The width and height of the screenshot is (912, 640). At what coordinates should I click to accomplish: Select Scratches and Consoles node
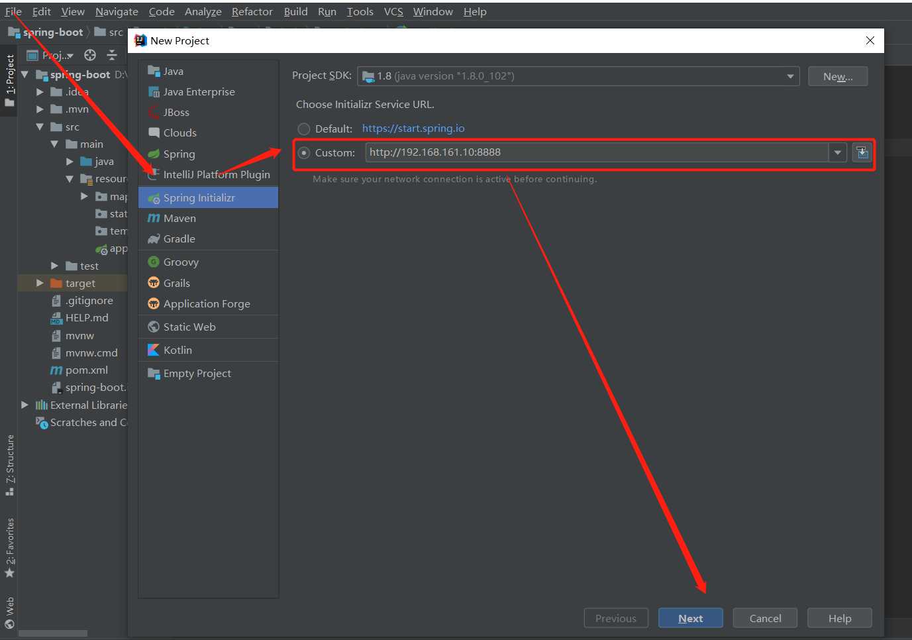point(81,422)
